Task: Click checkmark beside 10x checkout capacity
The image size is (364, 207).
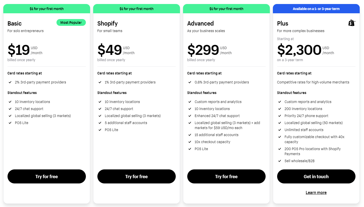Action: click(190, 142)
